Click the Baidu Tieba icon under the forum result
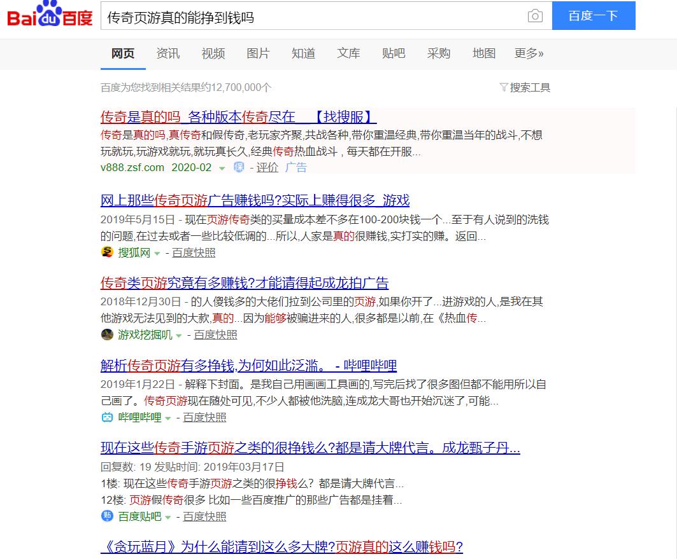Image resolution: width=677 pixels, height=559 pixels. [107, 516]
